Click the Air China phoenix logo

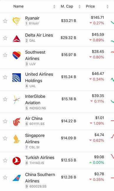pyautogui.click(x=16, y=121)
